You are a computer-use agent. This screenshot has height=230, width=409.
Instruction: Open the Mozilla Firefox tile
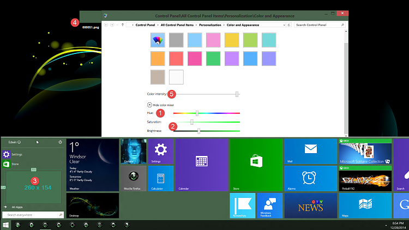click(x=134, y=178)
